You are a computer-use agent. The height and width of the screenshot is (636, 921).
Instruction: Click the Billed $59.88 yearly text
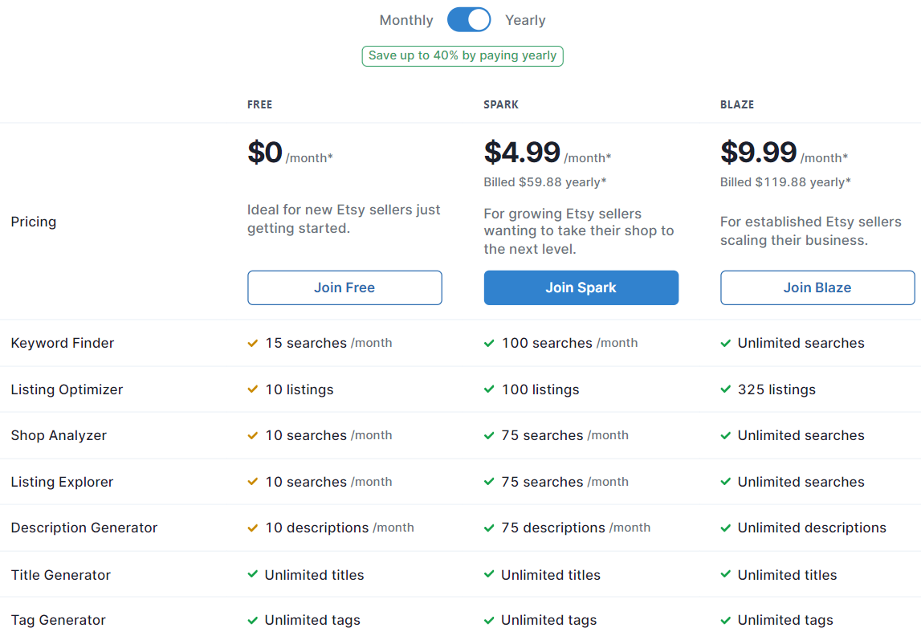click(x=545, y=182)
